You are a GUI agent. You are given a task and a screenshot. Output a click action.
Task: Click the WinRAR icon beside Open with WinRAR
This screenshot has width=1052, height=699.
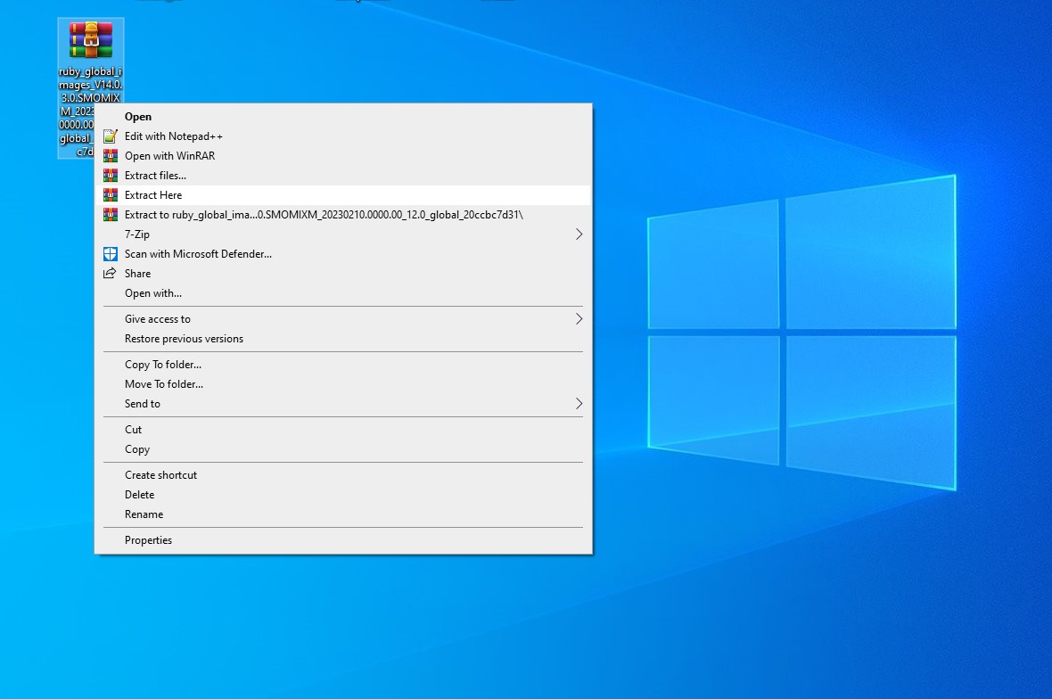click(x=110, y=156)
